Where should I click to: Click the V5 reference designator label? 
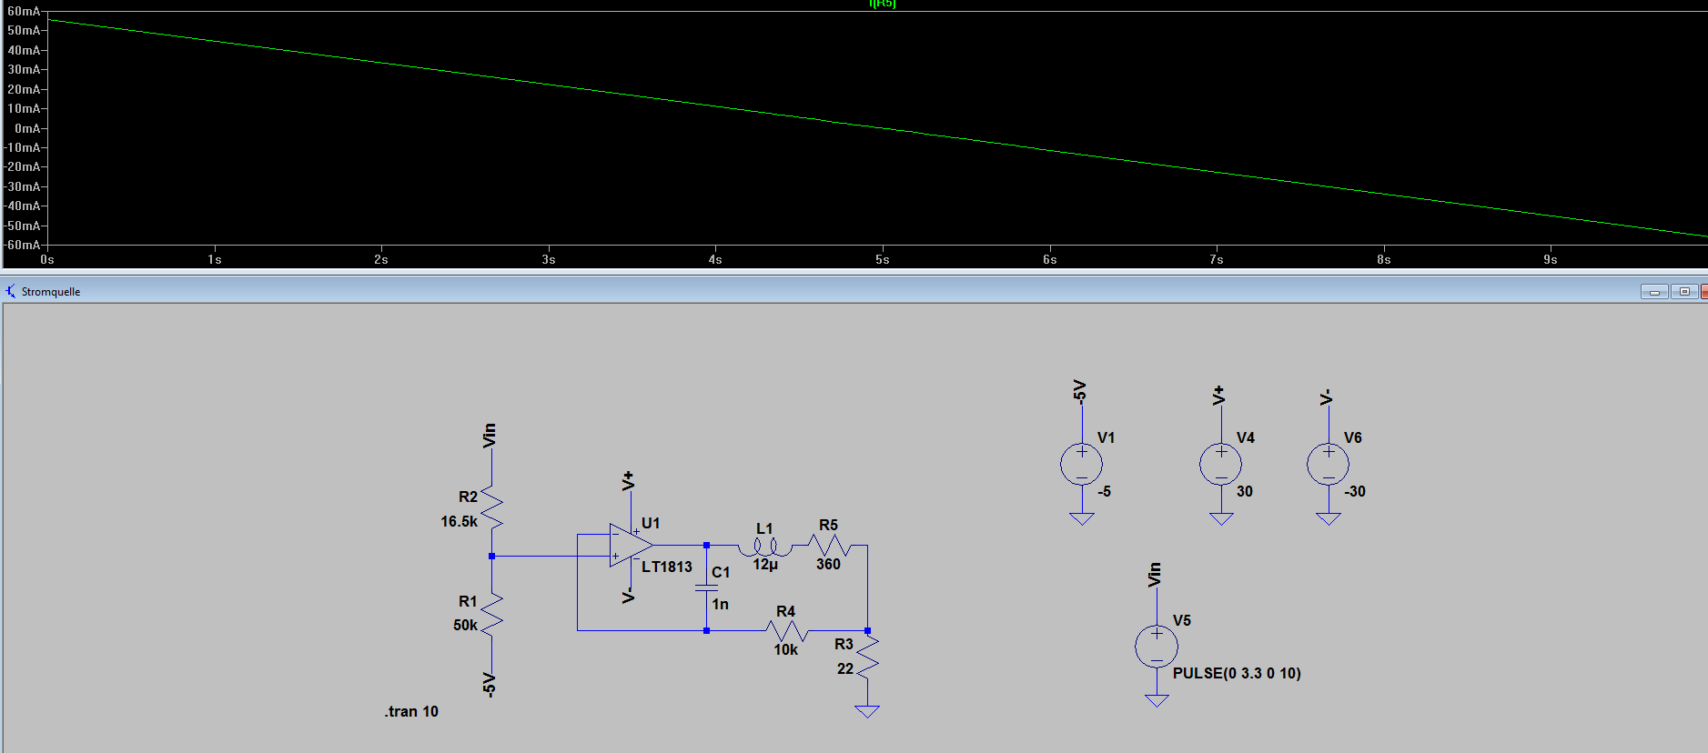pyautogui.click(x=1182, y=620)
